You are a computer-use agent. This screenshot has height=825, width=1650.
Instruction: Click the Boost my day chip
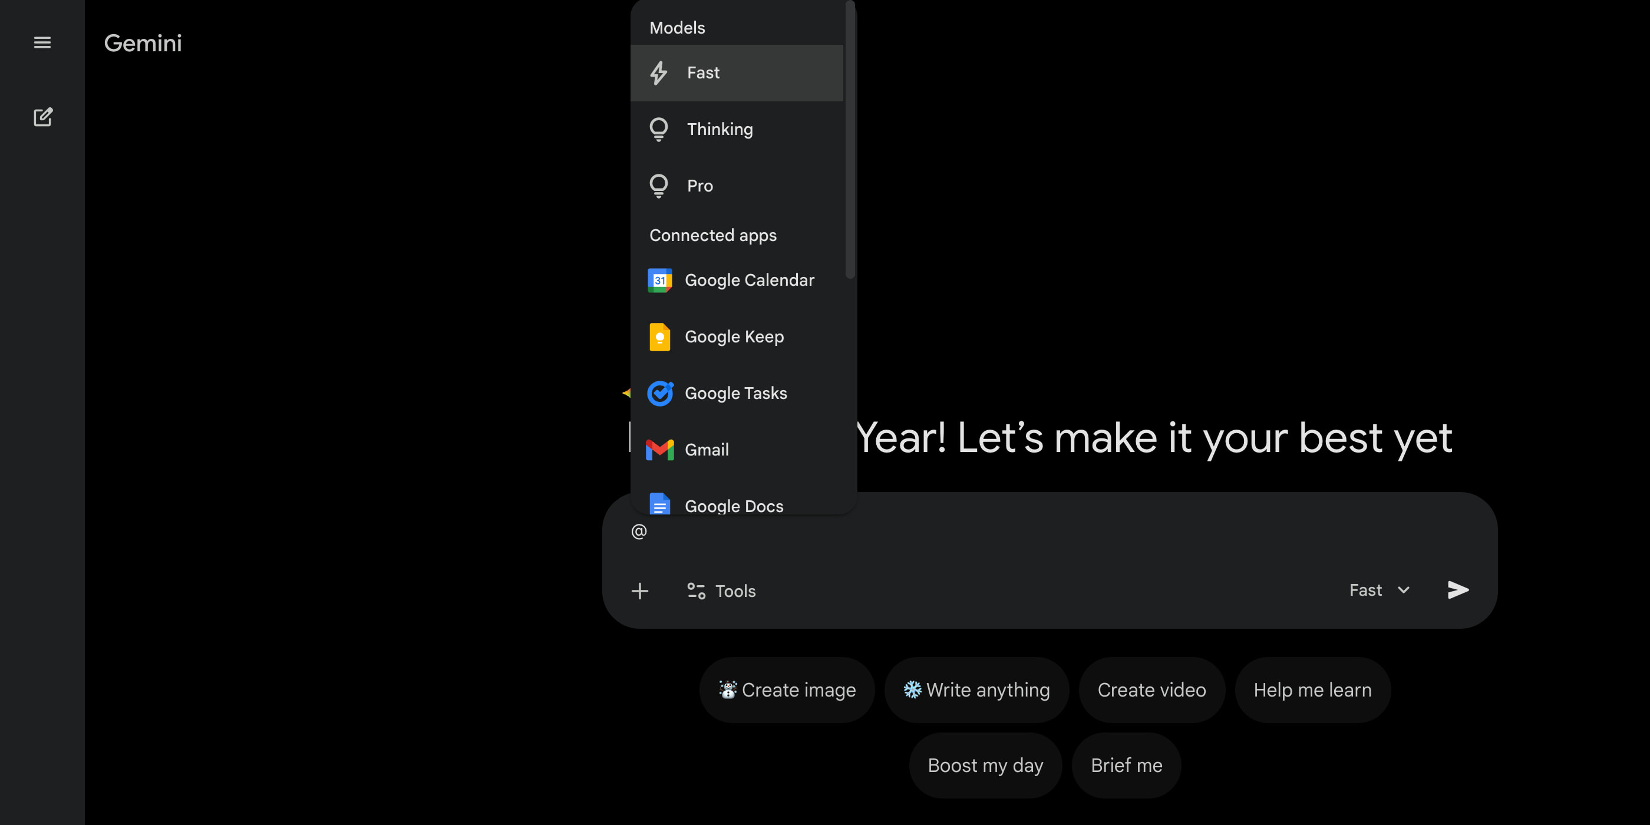(985, 765)
